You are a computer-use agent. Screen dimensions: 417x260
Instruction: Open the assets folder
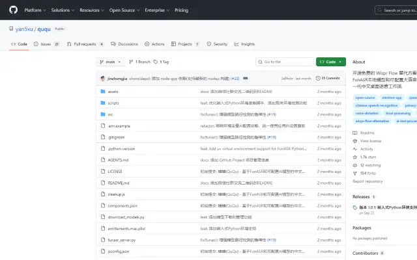tap(113, 92)
